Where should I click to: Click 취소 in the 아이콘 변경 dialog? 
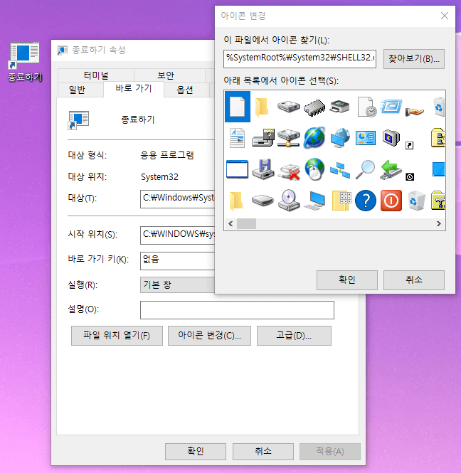[x=414, y=280]
